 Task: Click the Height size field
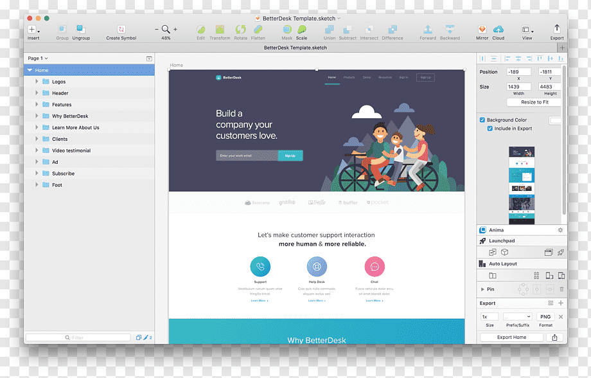pyautogui.click(x=550, y=87)
